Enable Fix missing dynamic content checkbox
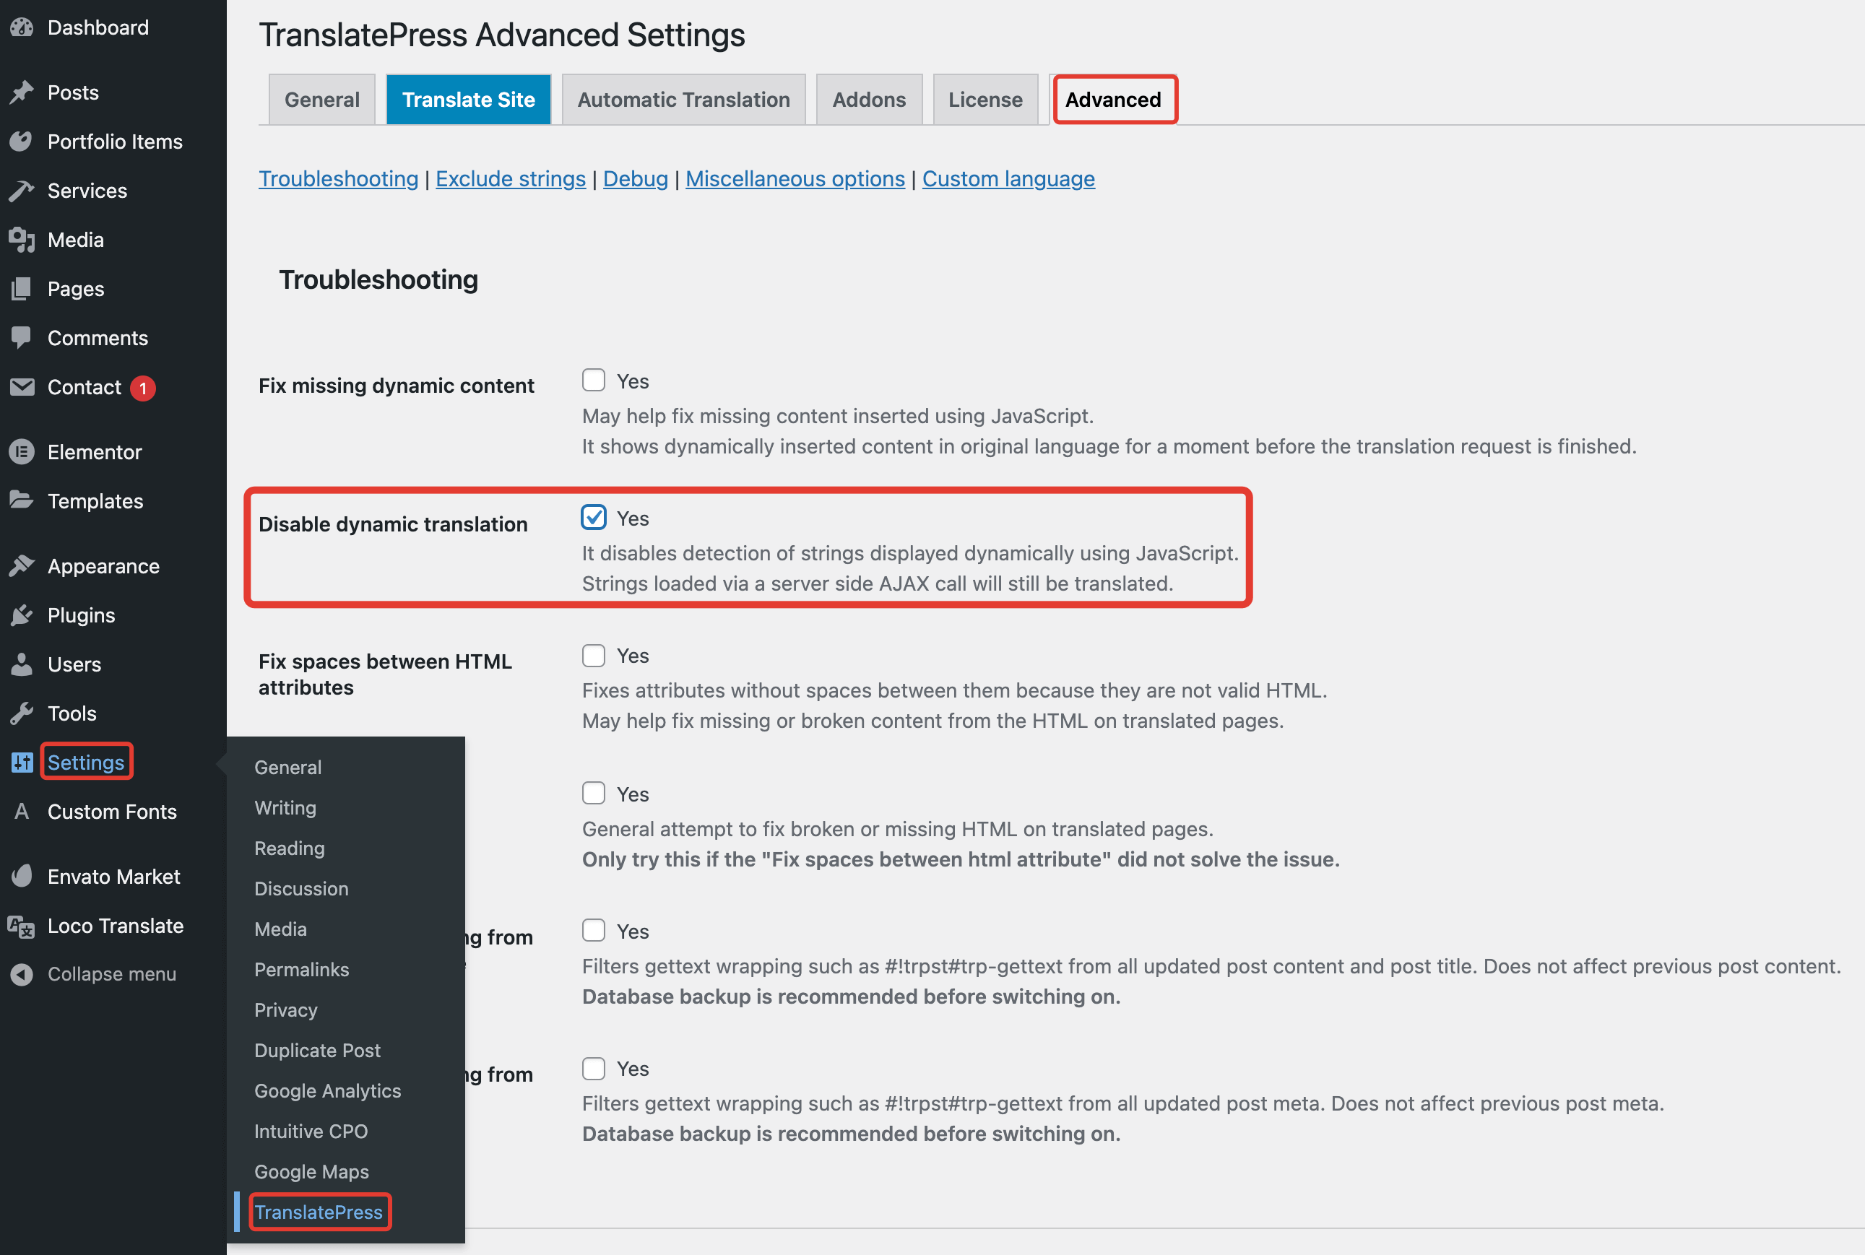1865x1255 pixels. [x=593, y=380]
